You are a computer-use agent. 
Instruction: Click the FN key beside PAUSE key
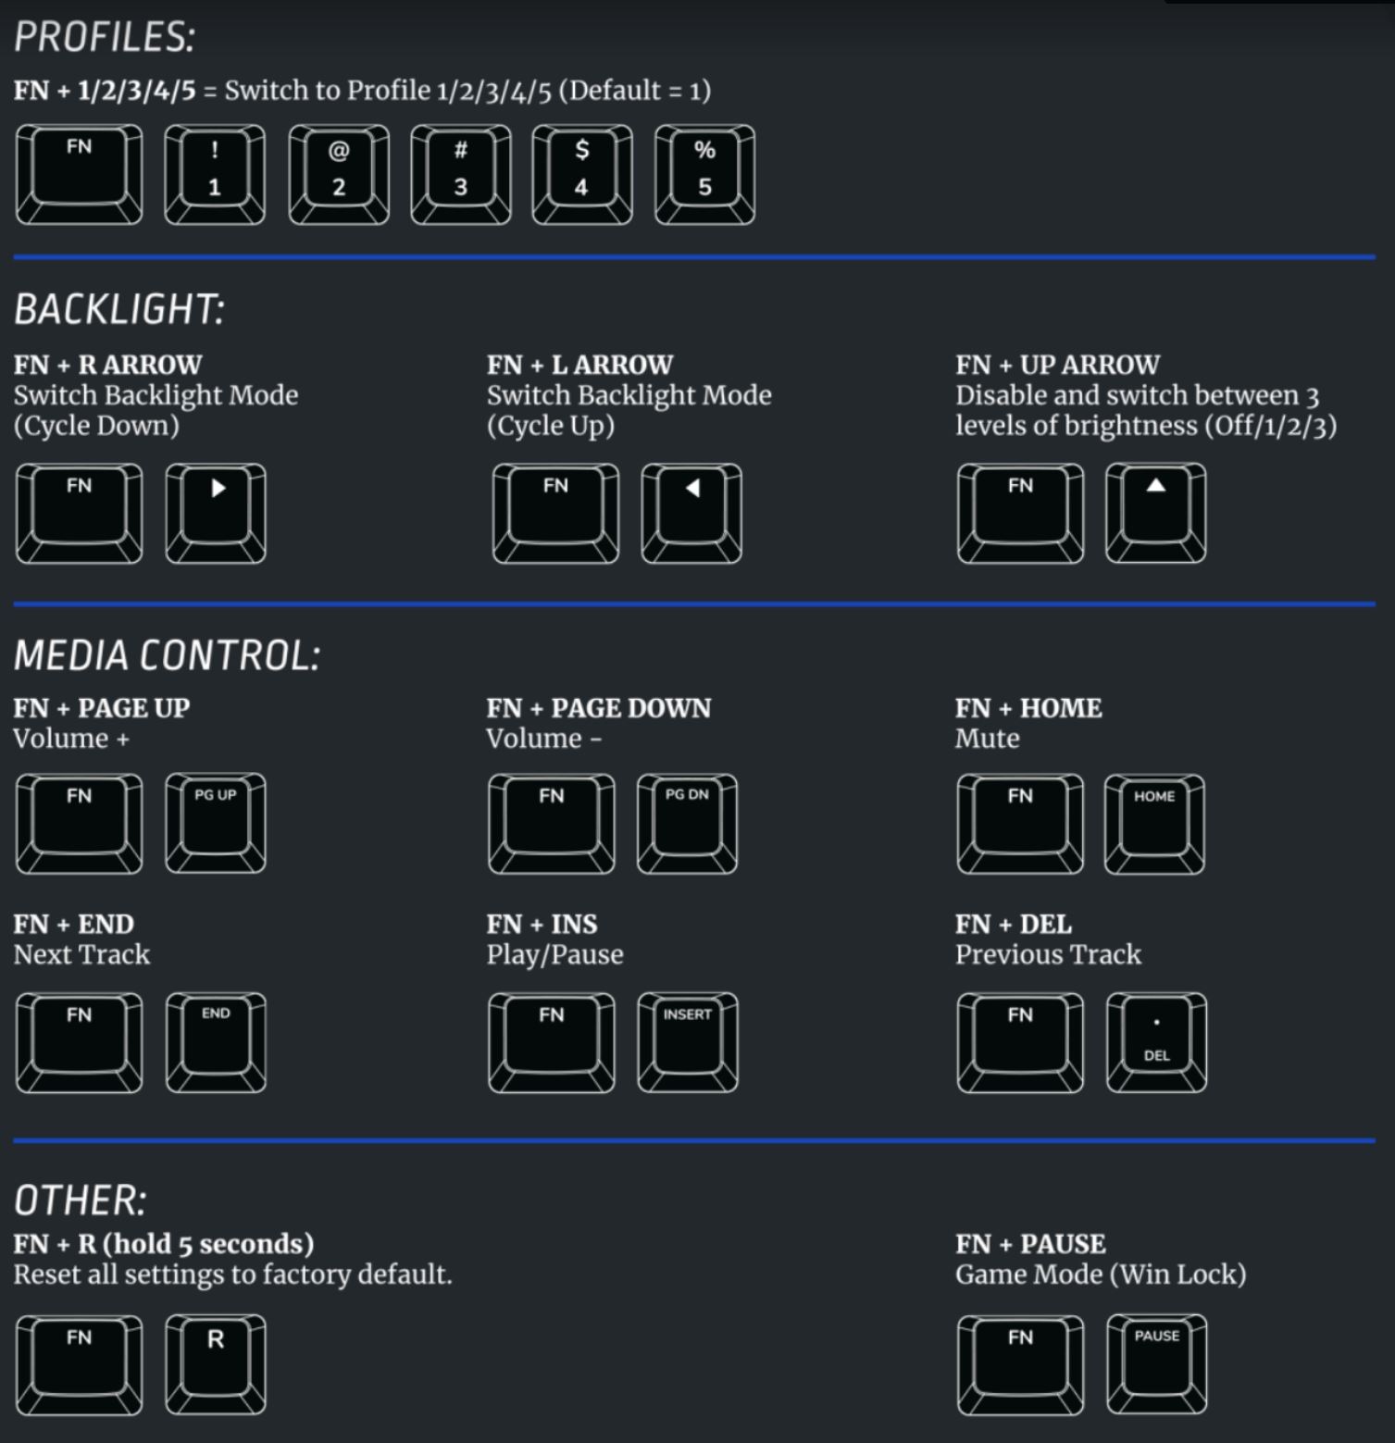point(1020,1365)
